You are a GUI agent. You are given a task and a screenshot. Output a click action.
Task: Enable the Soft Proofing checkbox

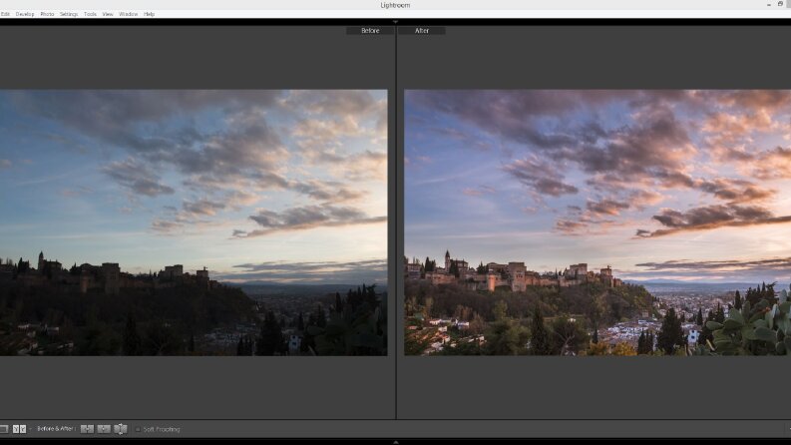(x=138, y=429)
